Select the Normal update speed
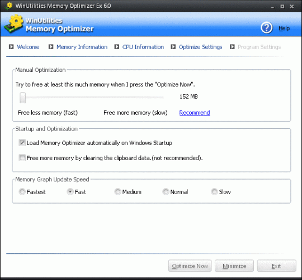Screen dimensions: 302x280 [x=166, y=192]
